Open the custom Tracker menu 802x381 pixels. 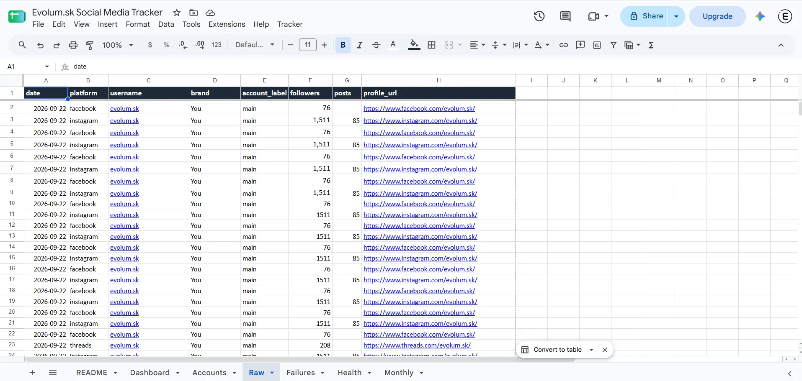(x=290, y=24)
